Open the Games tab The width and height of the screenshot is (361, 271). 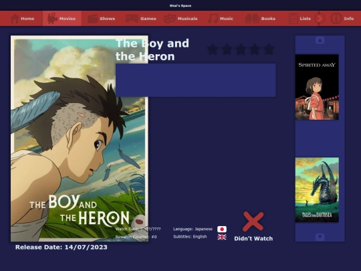140,19
